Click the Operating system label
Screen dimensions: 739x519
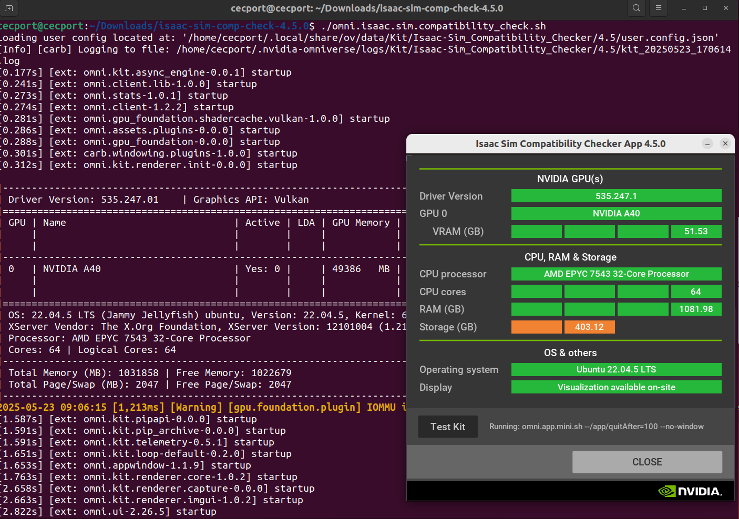point(459,369)
